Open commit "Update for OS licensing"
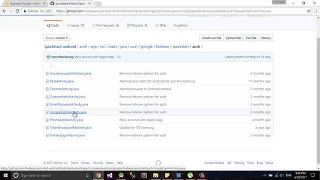320x180 pixels. 136,127
